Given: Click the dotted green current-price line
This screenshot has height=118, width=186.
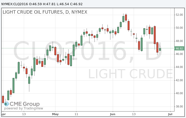Looking at the screenshot, I should click(88, 48).
